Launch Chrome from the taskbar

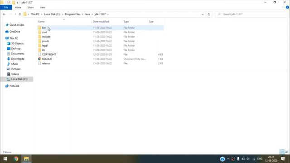pyautogui.click(x=16, y=159)
